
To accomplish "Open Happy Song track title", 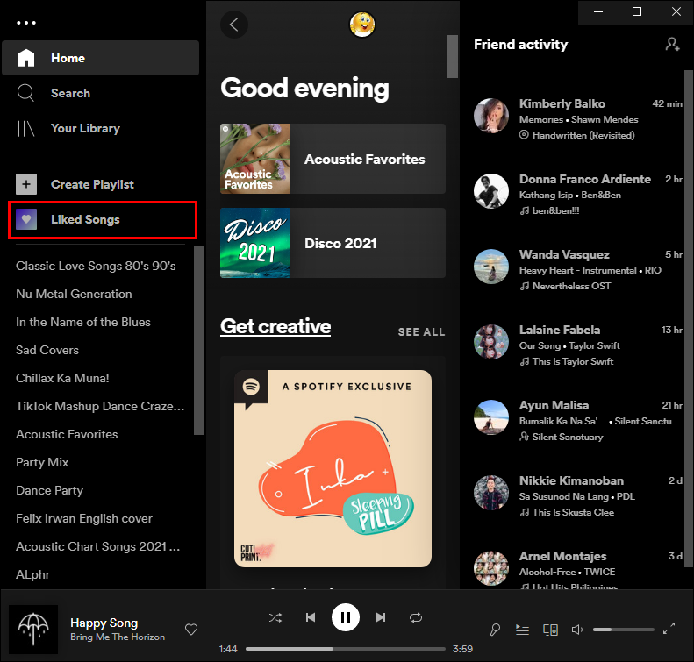I will pyautogui.click(x=104, y=623).
